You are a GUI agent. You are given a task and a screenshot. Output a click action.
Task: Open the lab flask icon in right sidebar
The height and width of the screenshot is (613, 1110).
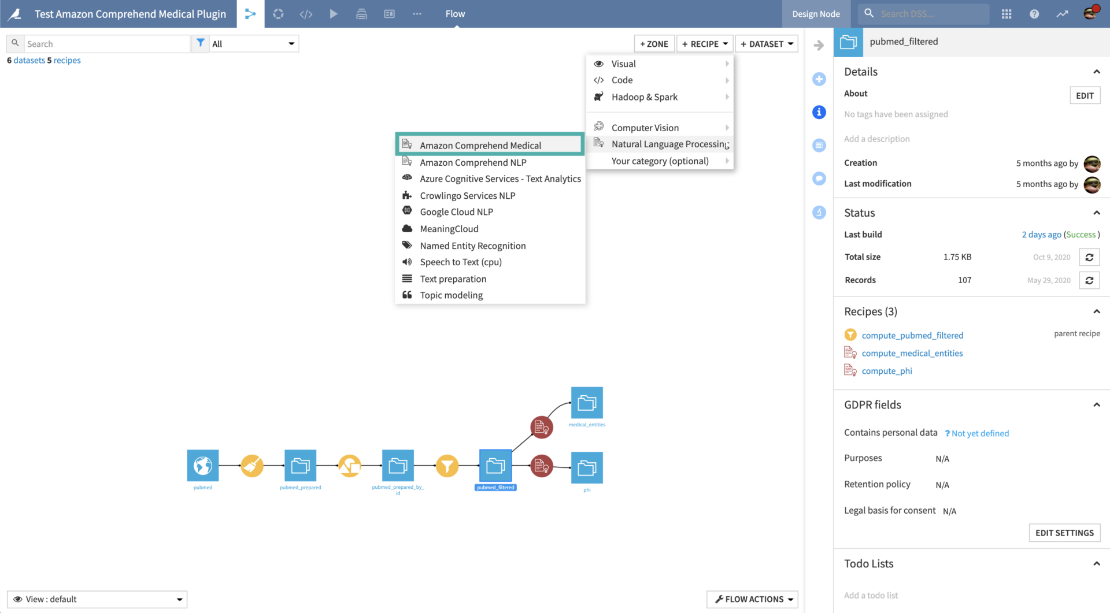point(819,212)
